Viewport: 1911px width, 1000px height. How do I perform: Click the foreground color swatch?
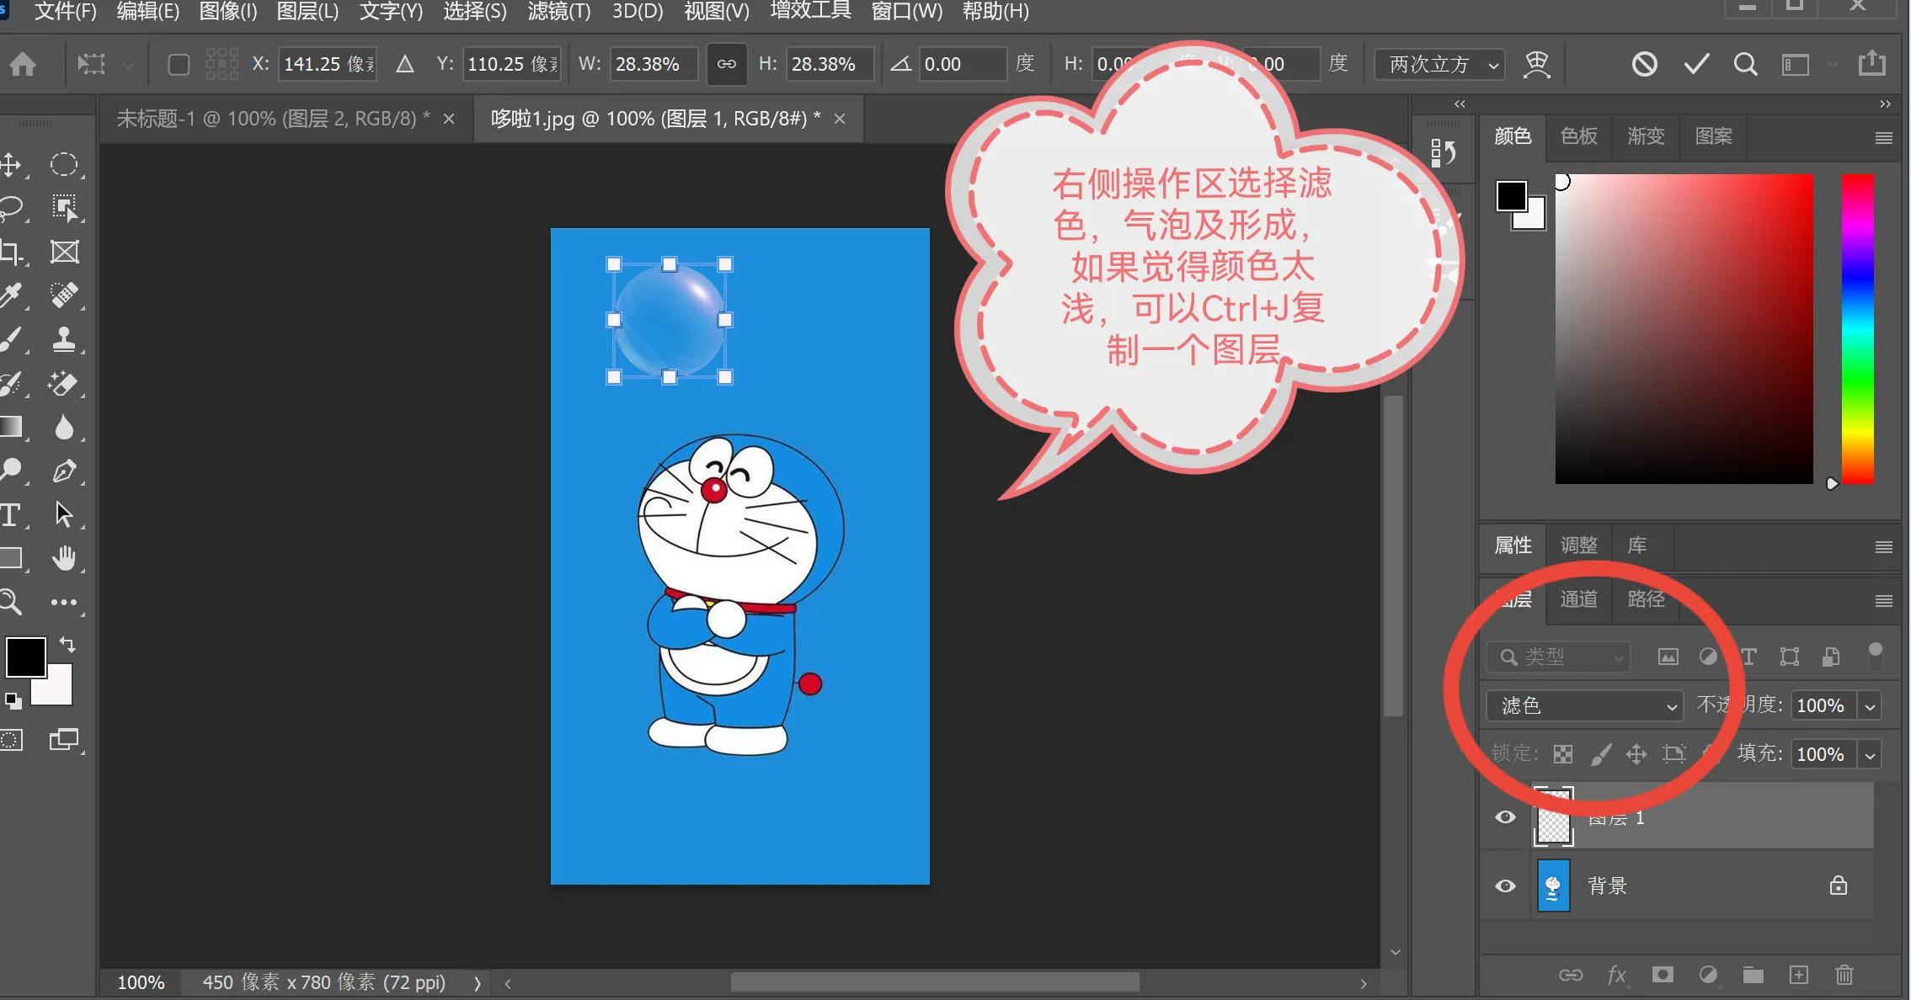(25, 657)
